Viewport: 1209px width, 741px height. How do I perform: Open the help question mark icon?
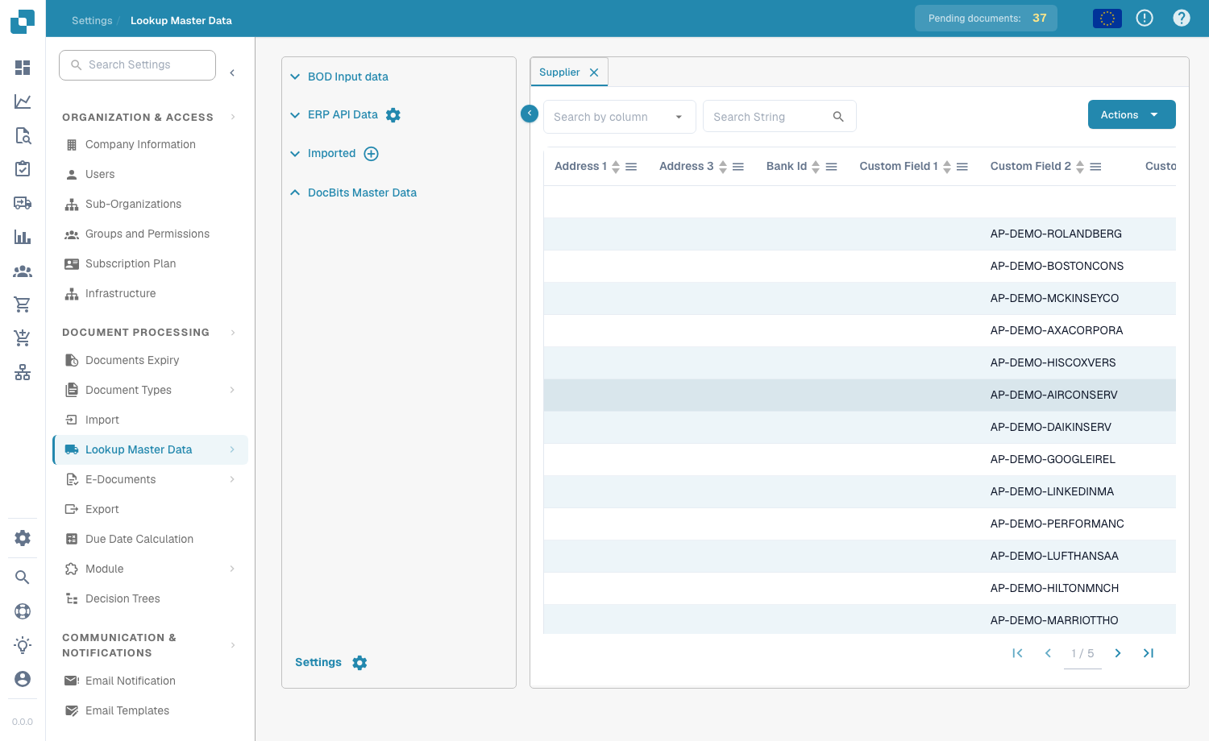[1182, 18]
